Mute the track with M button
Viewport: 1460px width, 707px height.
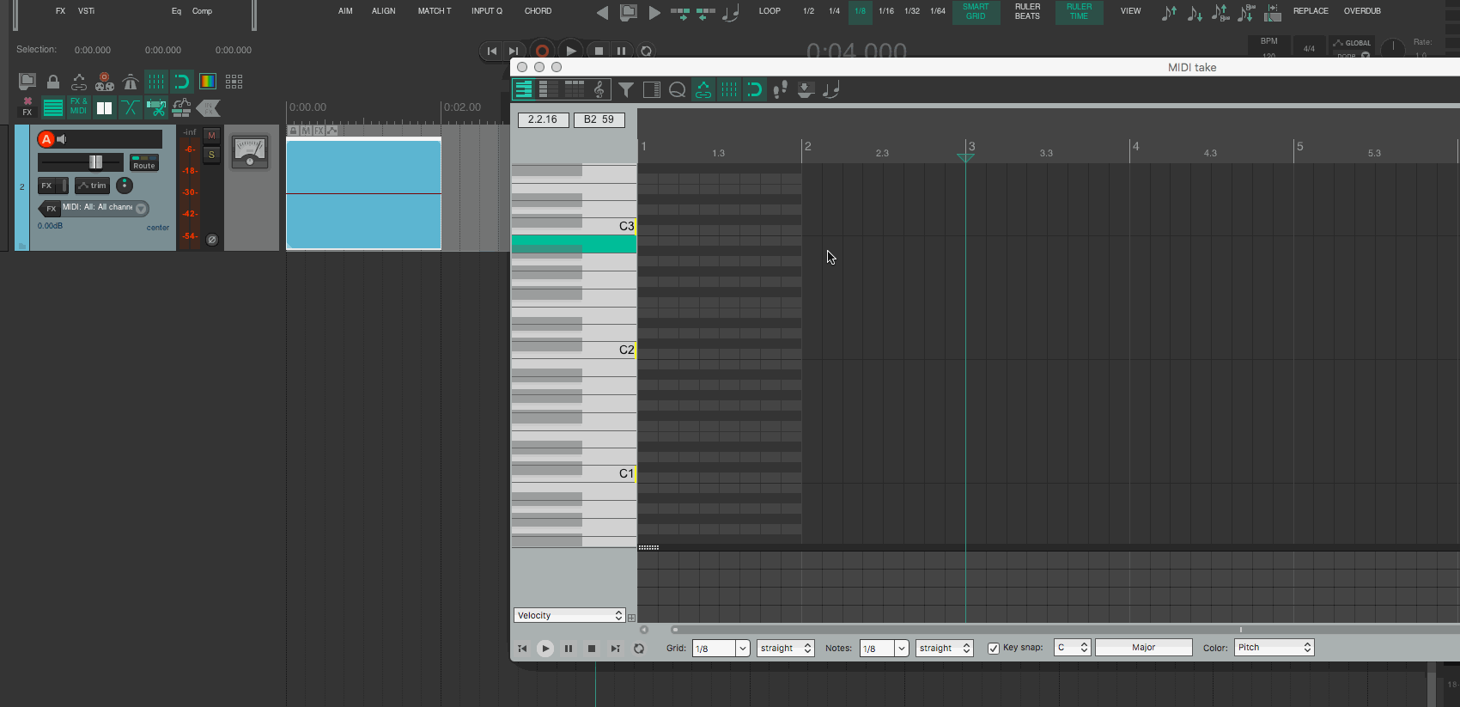(211, 136)
